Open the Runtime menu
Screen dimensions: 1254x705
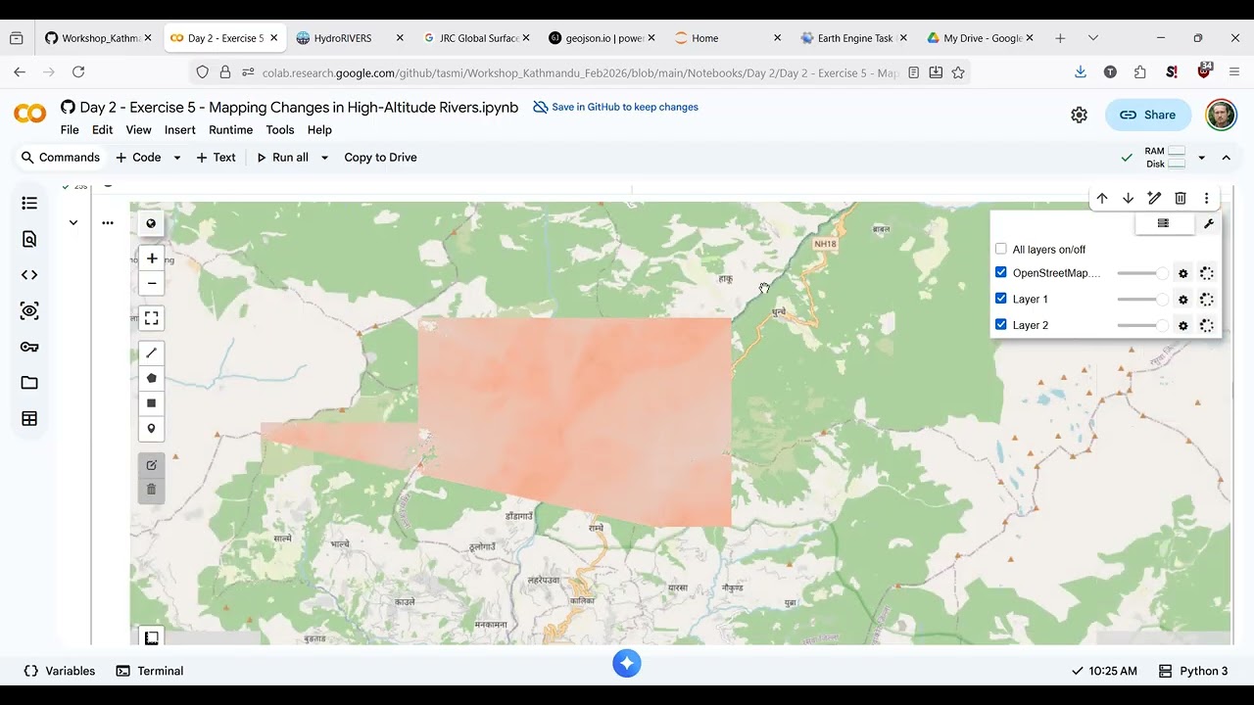point(231,130)
